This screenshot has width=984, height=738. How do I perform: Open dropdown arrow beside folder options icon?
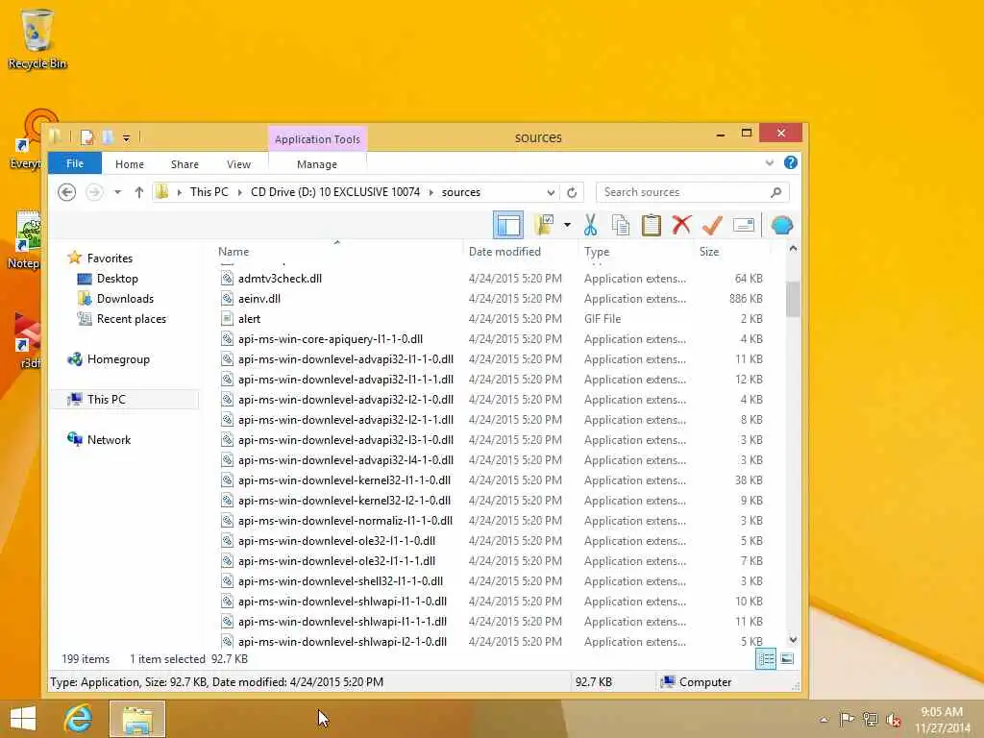tap(567, 225)
